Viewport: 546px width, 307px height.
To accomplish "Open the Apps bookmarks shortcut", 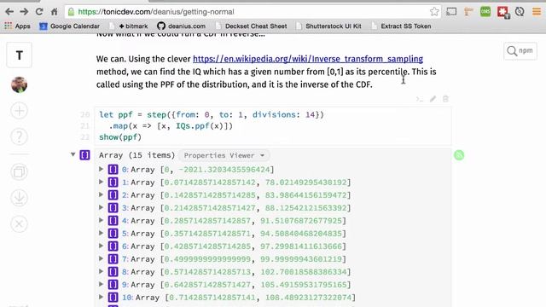I will click(17, 26).
